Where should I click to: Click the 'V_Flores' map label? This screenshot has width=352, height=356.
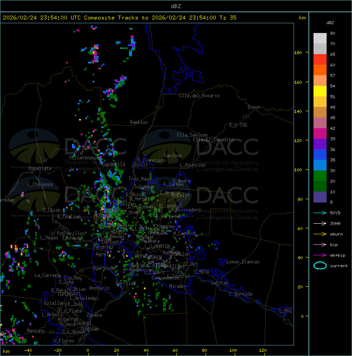[64, 341]
